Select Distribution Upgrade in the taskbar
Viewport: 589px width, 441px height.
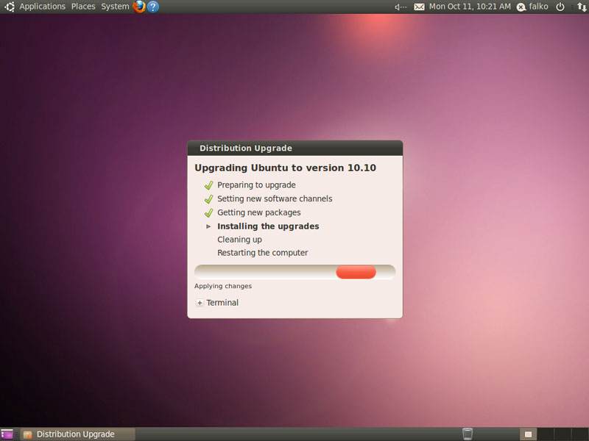[x=77, y=434]
